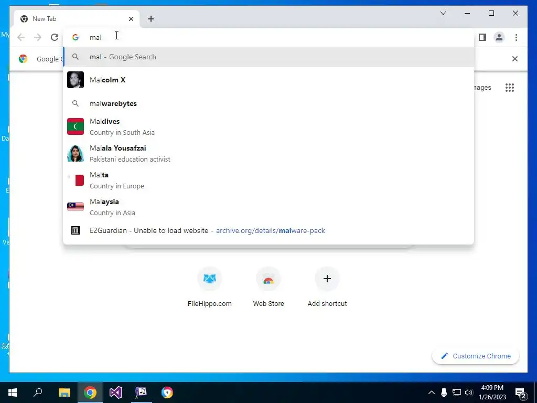The image size is (537, 403).
Task: Click the Maldives flag thumbnail
Action: coord(76,126)
